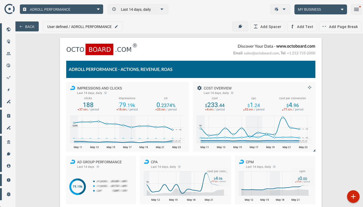Viewport: 363px width, 207px height.
Task: Click the ctr value 0.2374%
Action: pos(166,105)
